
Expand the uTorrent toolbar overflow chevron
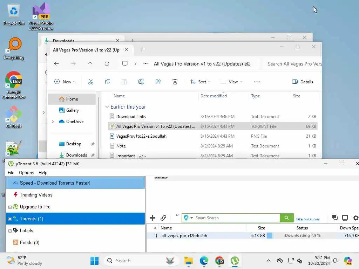(x=177, y=215)
